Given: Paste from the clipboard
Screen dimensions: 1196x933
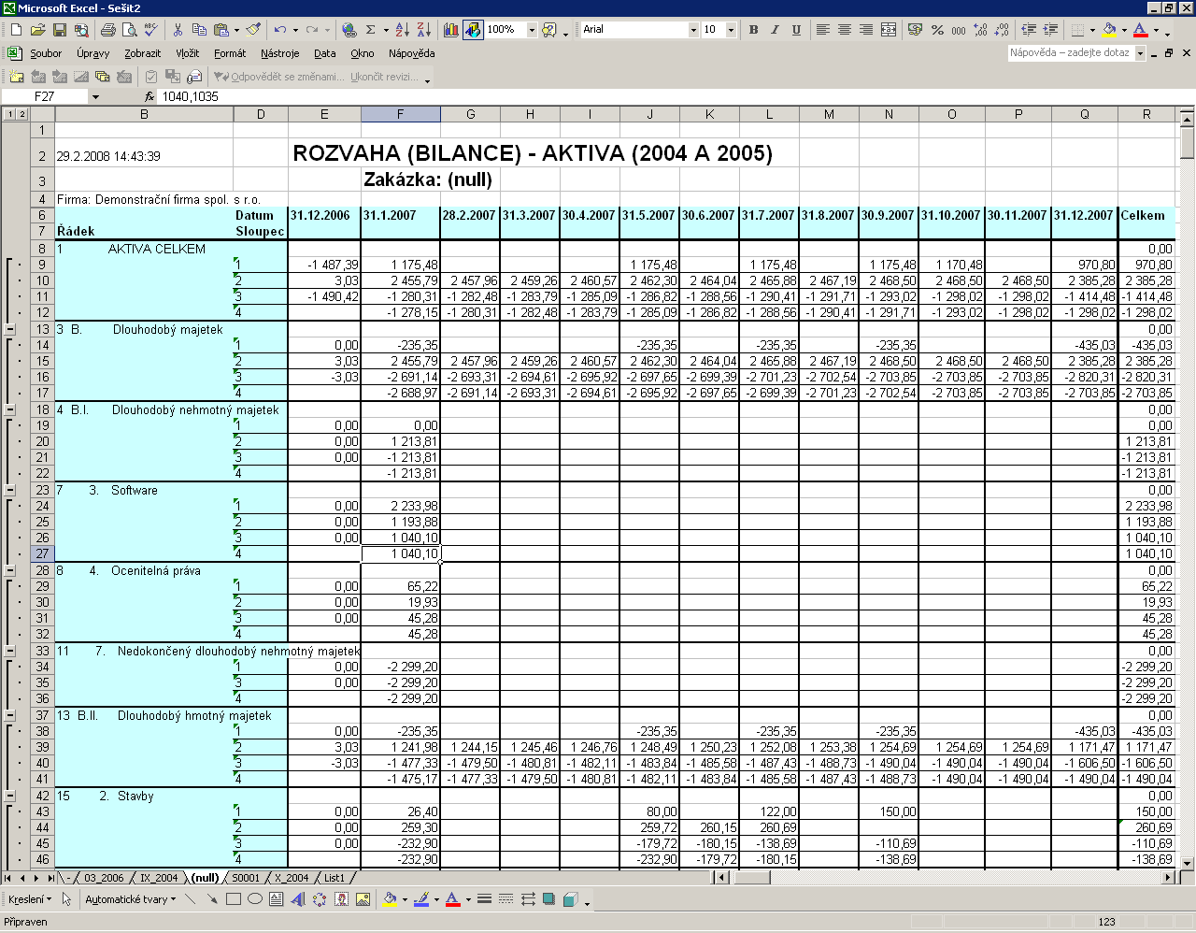Looking at the screenshot, I should pyautogui.click(x=221, y=30).
